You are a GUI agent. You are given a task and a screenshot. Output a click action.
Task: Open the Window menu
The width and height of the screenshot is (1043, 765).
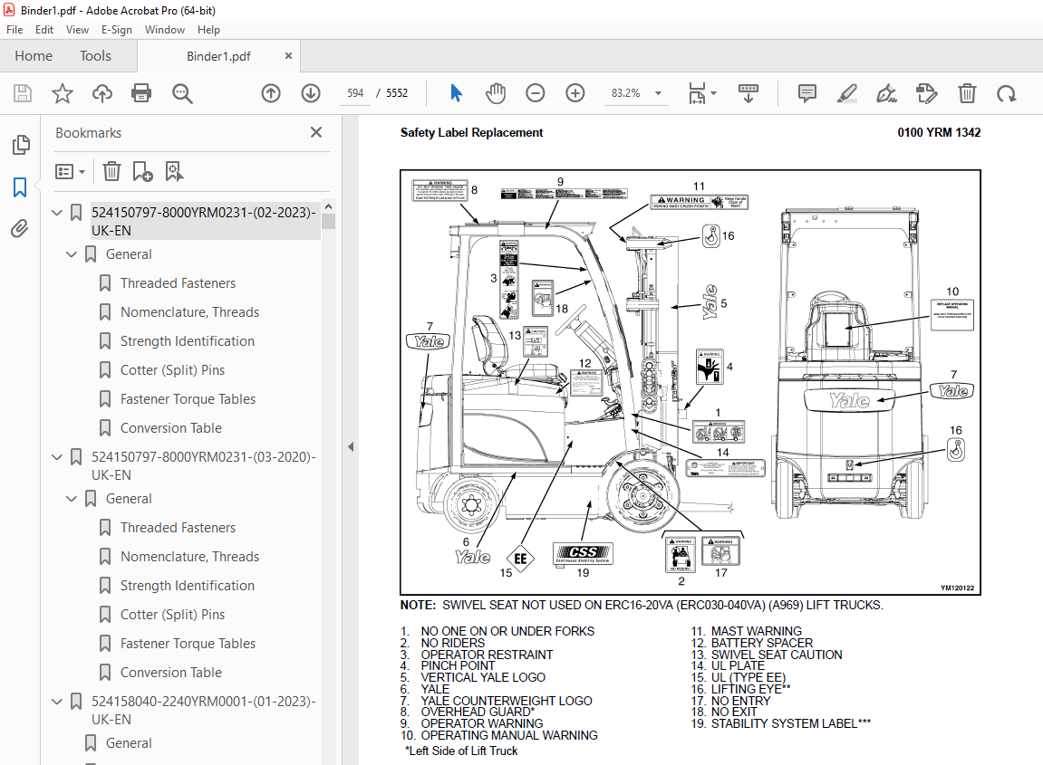tap(165, 30)
